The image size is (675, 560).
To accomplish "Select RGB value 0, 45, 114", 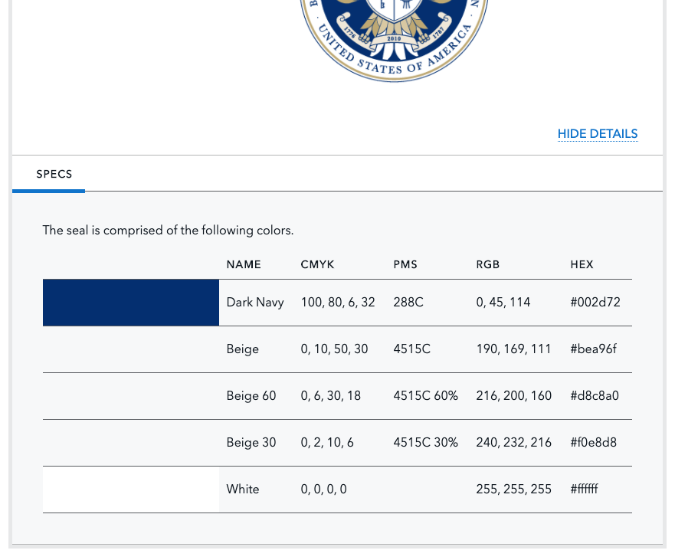I will point(503,302).
